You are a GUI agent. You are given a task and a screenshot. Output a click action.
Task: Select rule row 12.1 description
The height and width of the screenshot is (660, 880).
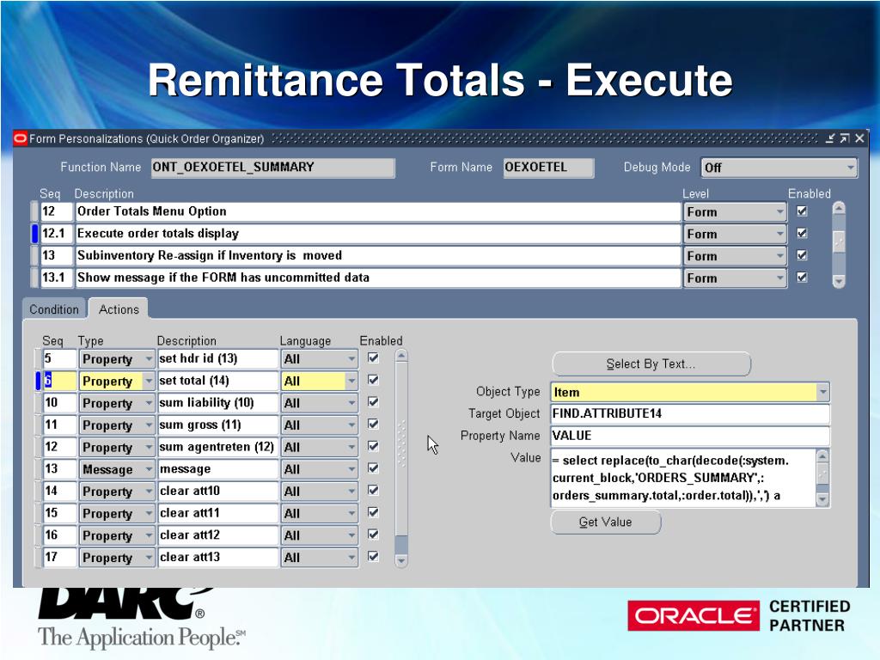pos(378,234)
